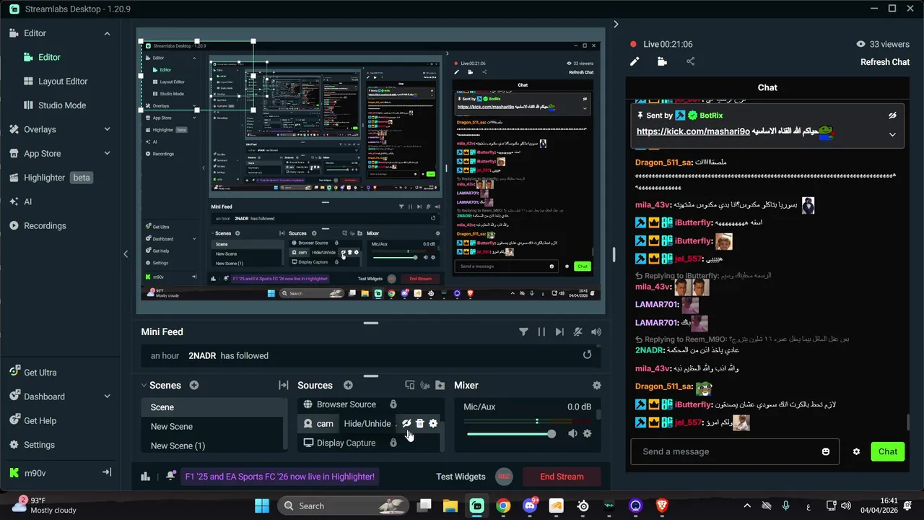Screen dimensions: 924x520
Task: Click Test Widgets
Action: (461, 477)
